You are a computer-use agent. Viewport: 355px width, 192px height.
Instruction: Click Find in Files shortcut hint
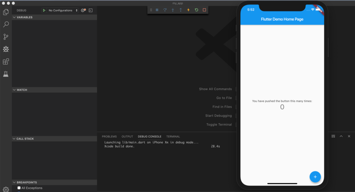point(222,106)
